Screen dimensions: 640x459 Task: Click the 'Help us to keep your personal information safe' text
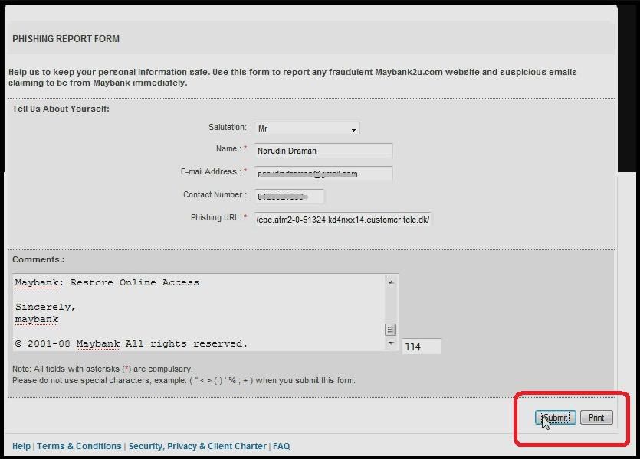pyautogui.click(x=292, y=77)
